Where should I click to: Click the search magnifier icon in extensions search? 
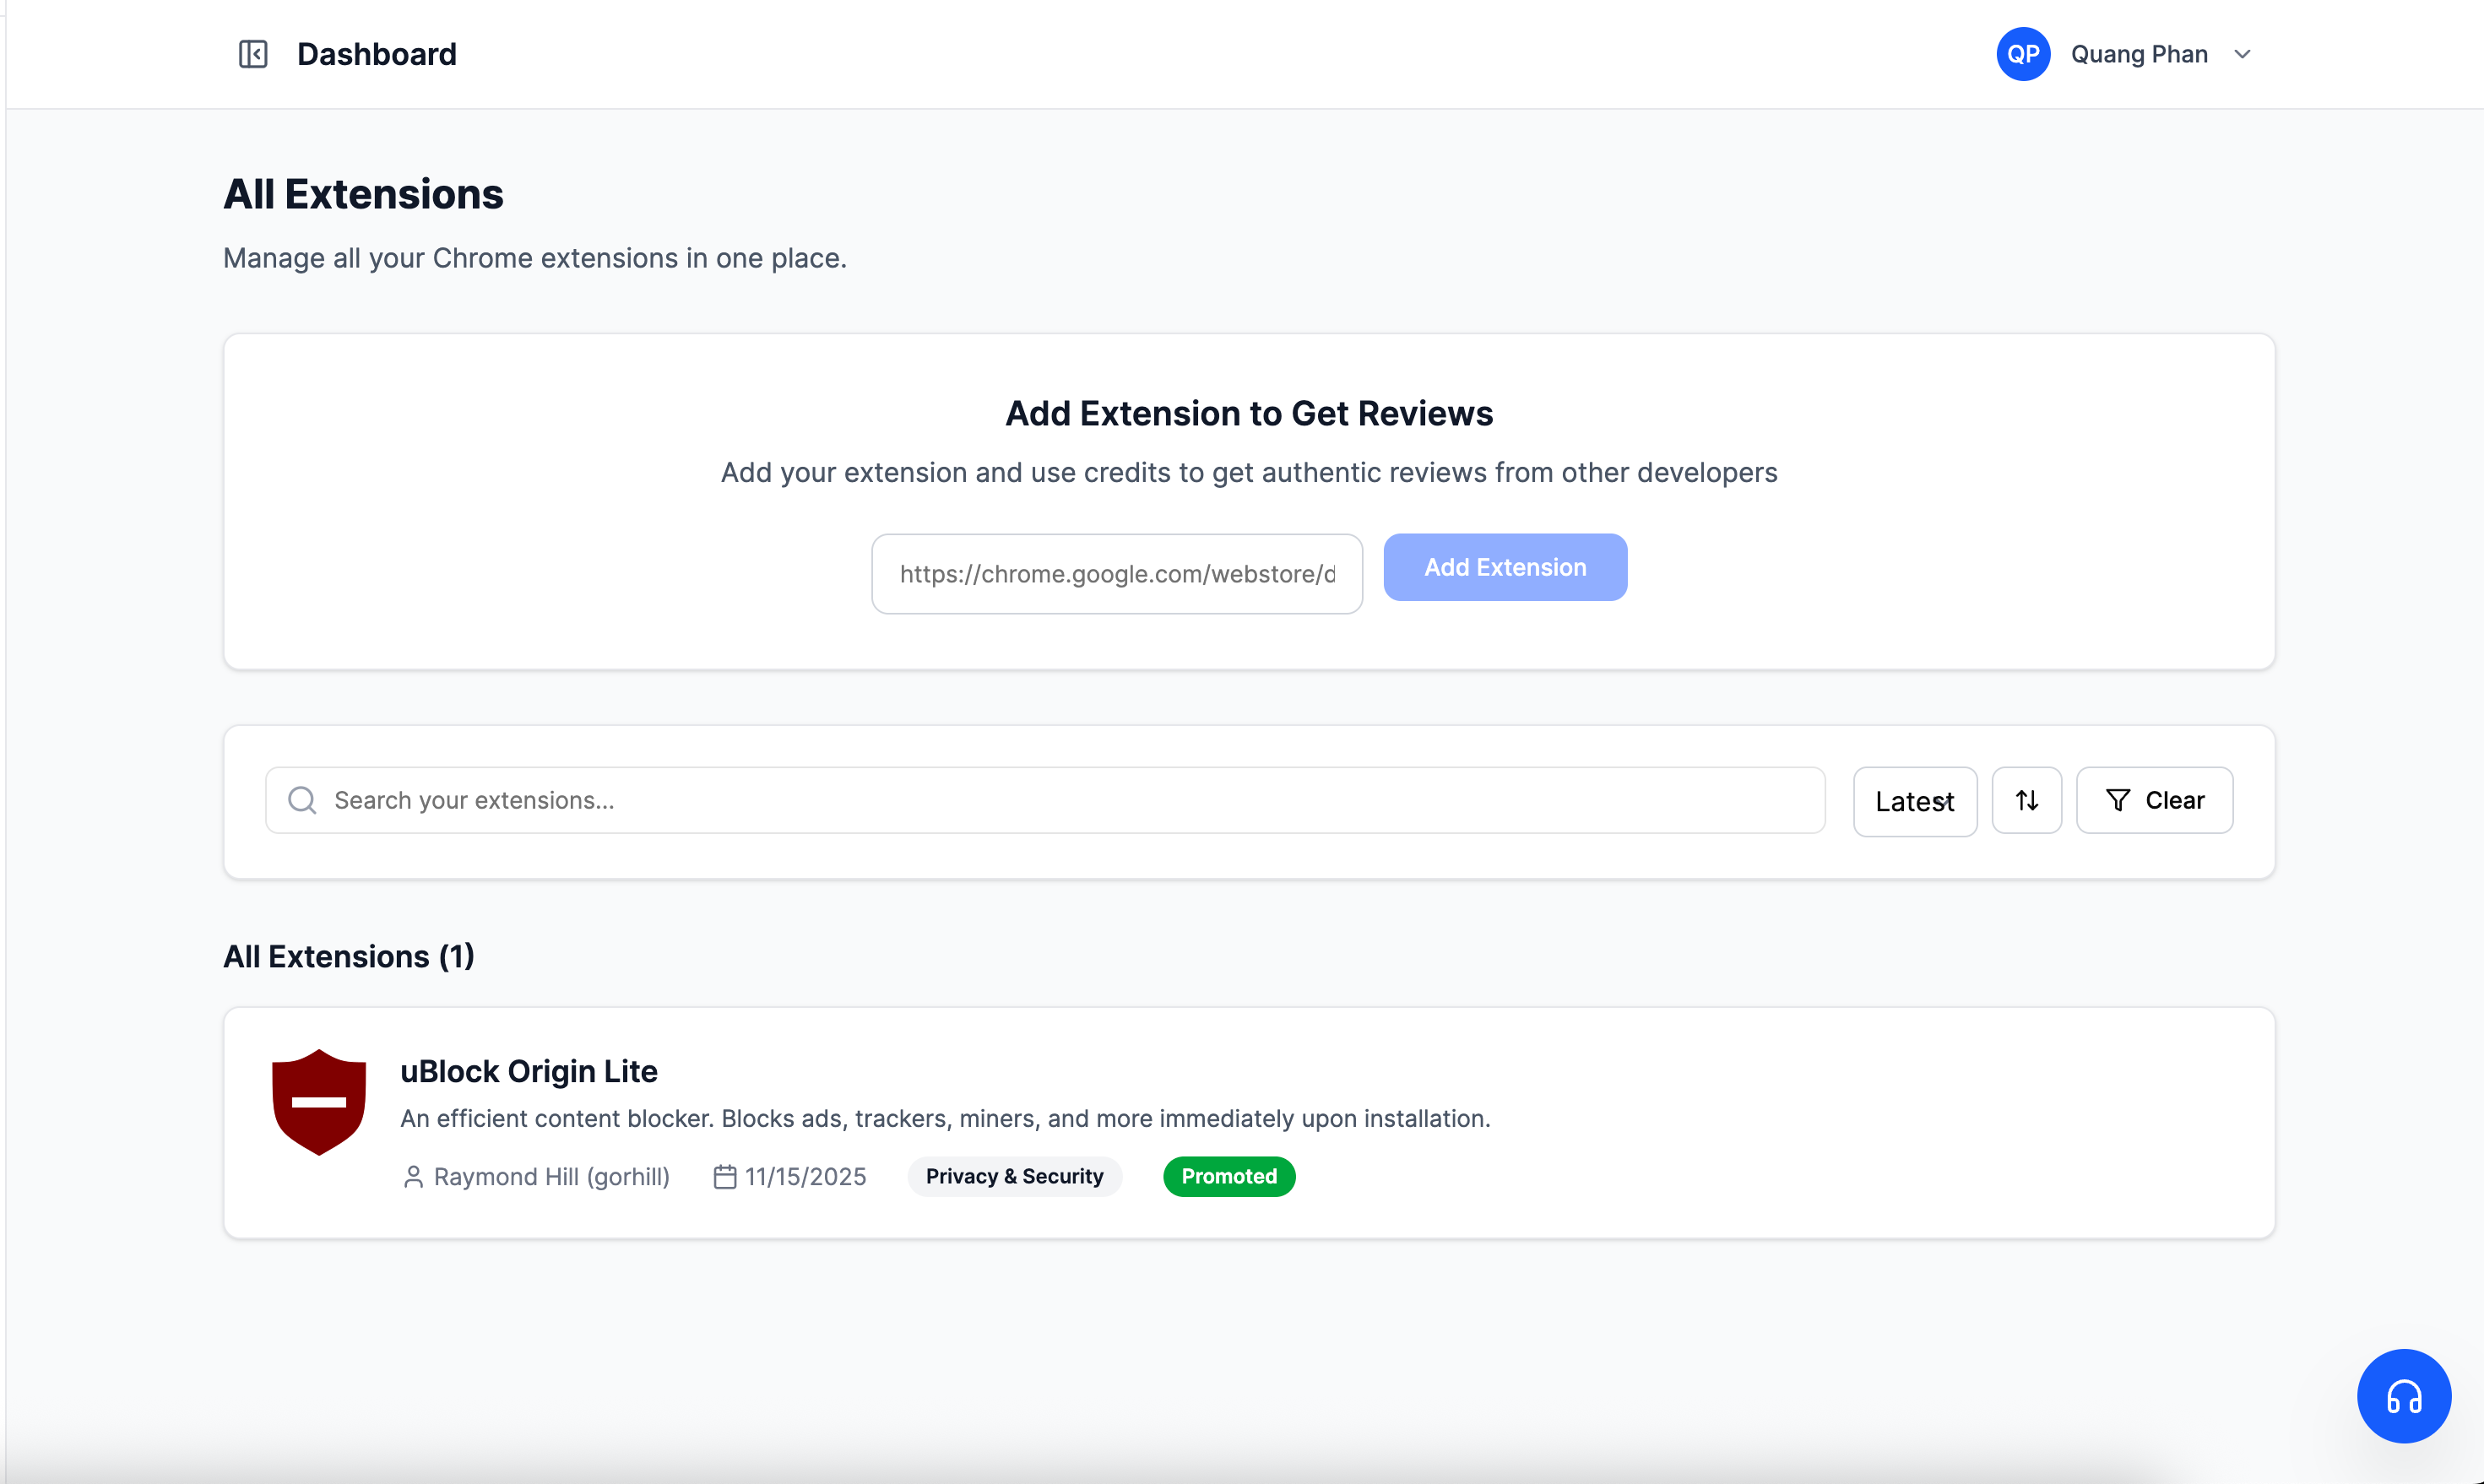[x=302, y=800]
